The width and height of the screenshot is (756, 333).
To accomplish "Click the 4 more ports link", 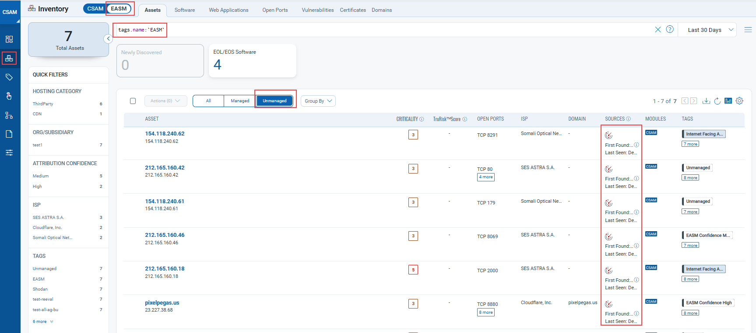I will point(486,177).
